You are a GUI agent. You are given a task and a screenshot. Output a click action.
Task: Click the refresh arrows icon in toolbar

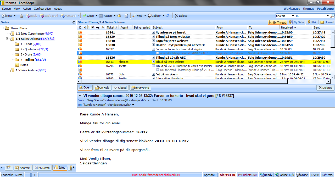[x=168, y=16]
